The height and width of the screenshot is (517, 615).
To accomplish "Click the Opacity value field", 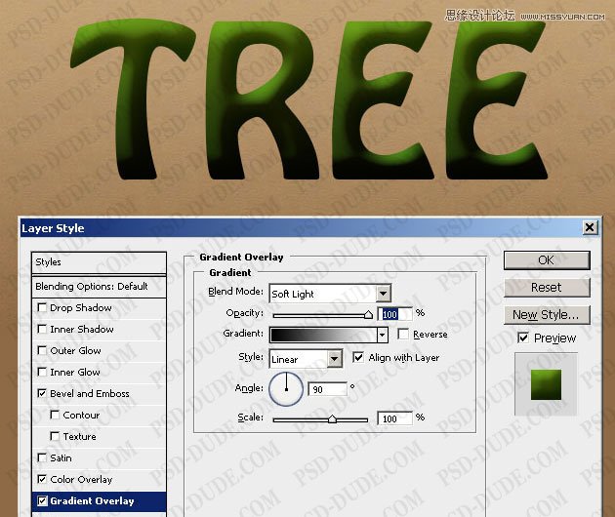I will pos(395,314).
